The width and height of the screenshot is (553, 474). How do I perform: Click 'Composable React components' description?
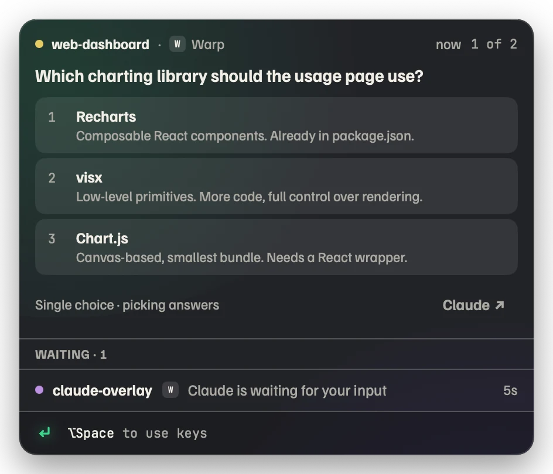[245, 136]
